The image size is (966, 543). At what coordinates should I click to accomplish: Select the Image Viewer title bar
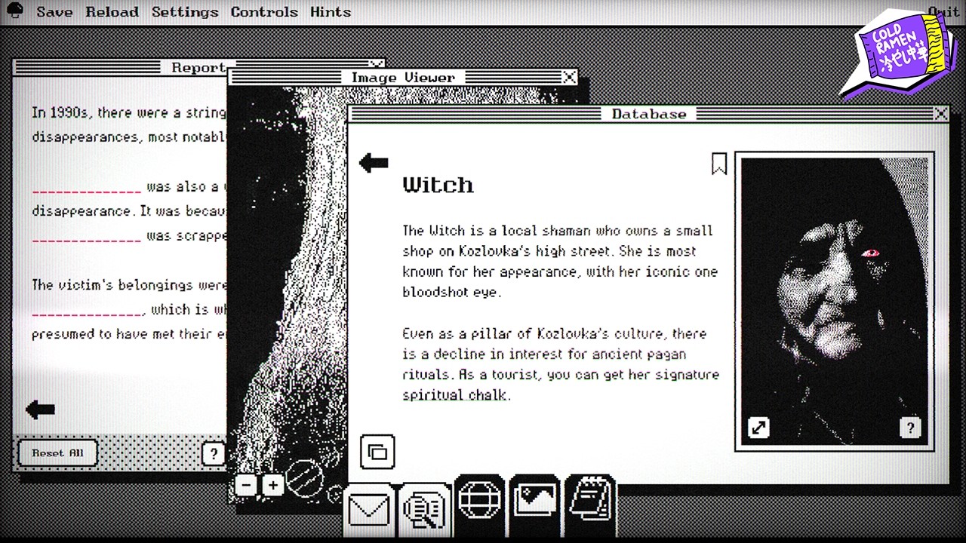click(x=403, y=77)
